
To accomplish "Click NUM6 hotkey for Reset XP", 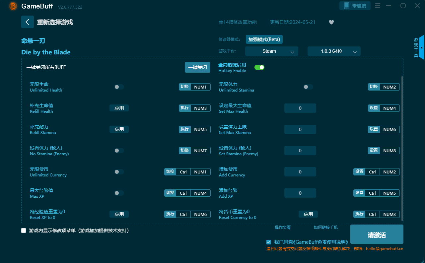I will click(x=200, y=214).
